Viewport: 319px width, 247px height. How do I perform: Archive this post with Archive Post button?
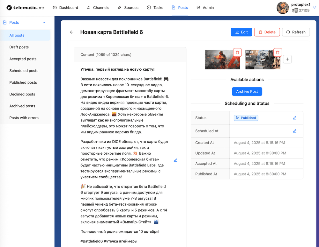coord(247,92)
